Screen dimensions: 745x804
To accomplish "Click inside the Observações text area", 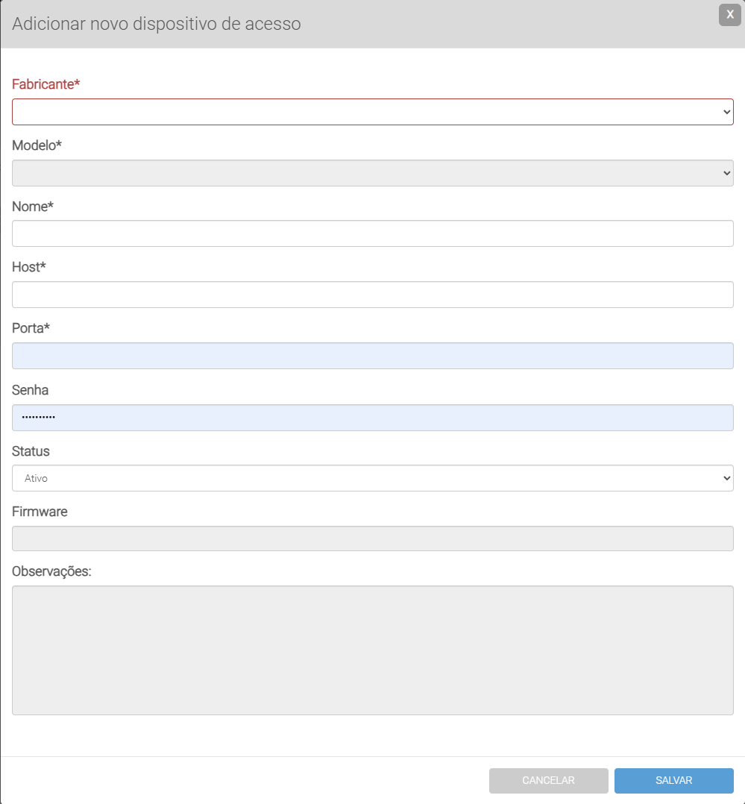I will [372, 650].
